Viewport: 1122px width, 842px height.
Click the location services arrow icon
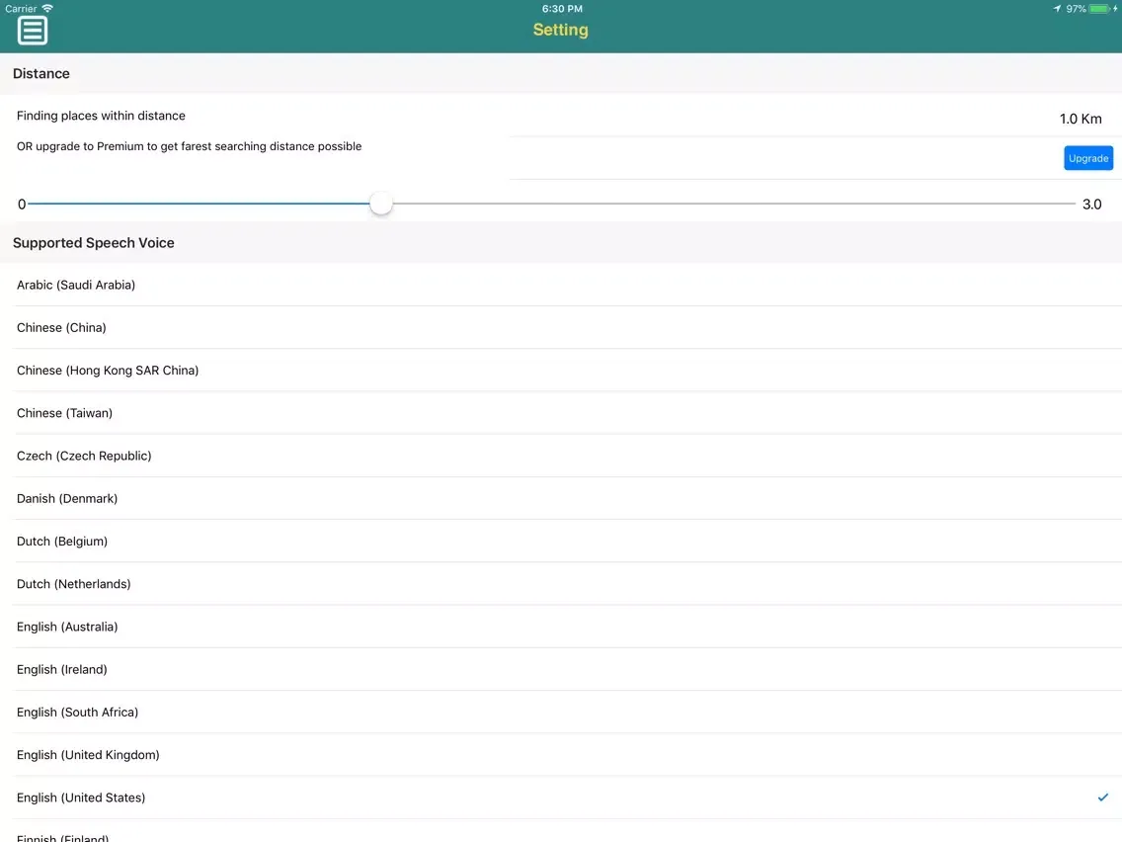tap(1057, 9)
